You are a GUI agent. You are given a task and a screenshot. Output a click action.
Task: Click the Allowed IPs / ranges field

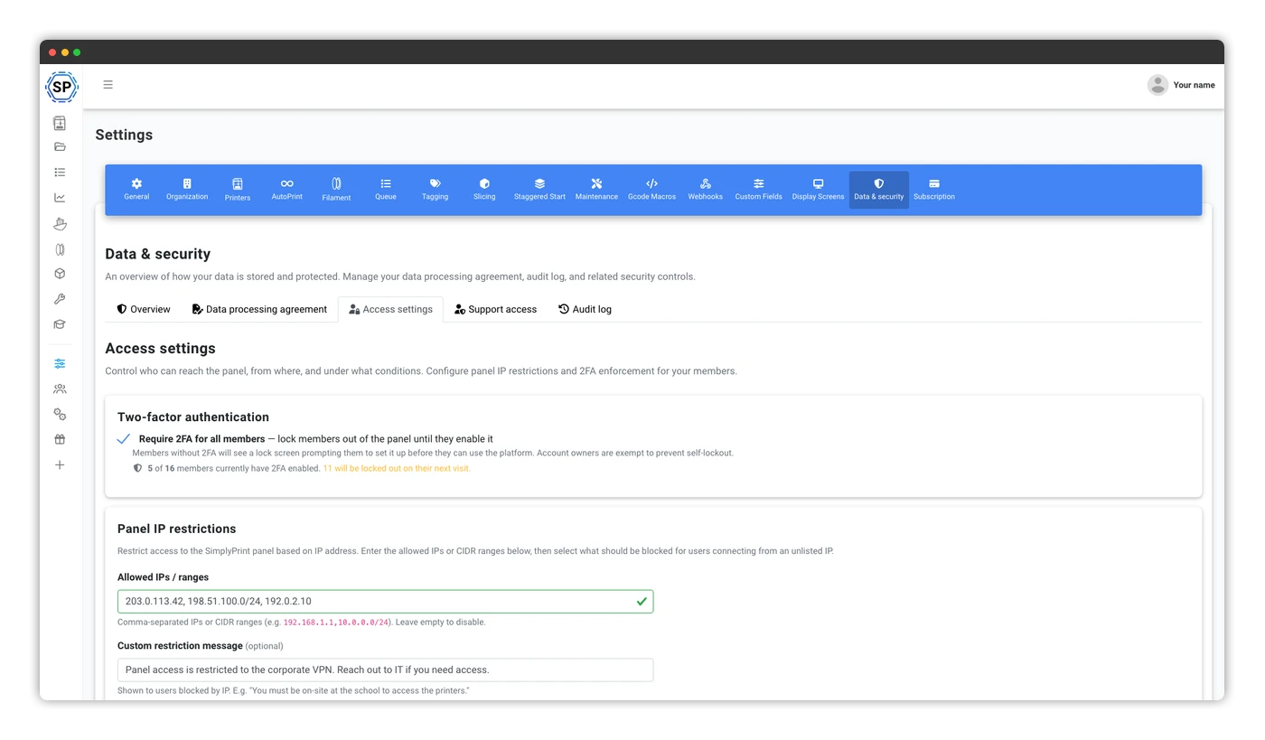point(385,601)
